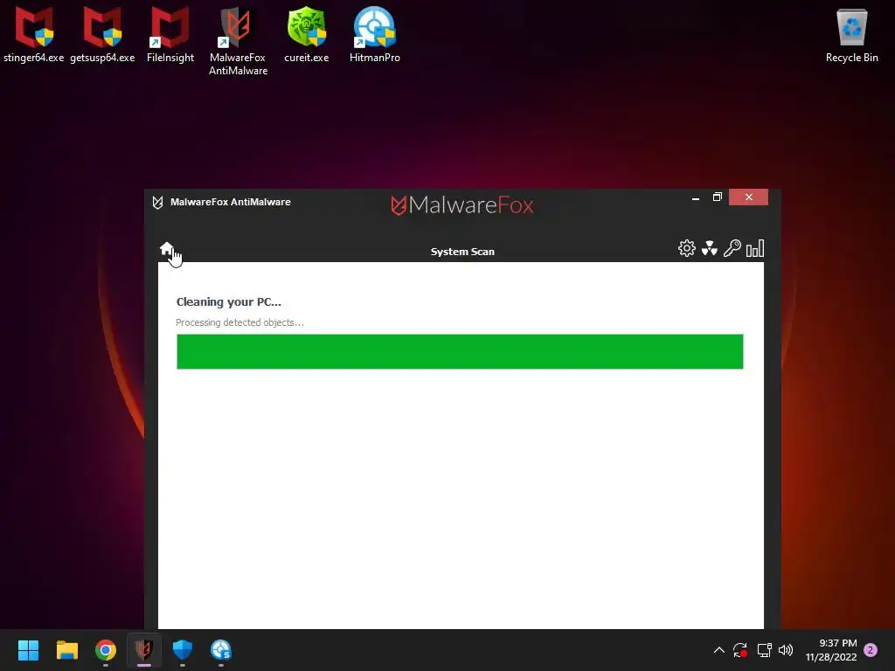Click 'Processing detected objects...' status text

coord(239,322)
